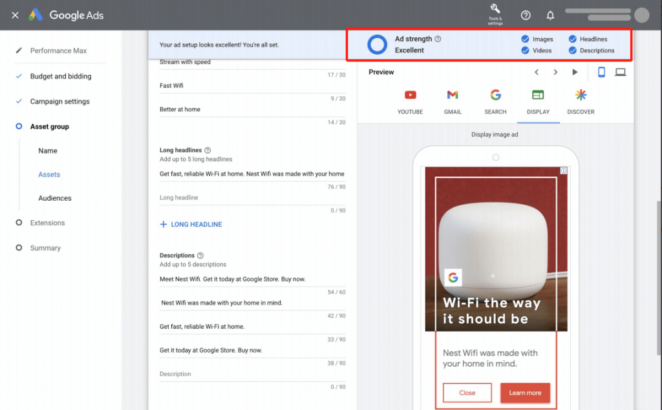The width and height of the screenshot is (662, 410).
Task: Select the Gmail preview tab
Action: [453, 102]
